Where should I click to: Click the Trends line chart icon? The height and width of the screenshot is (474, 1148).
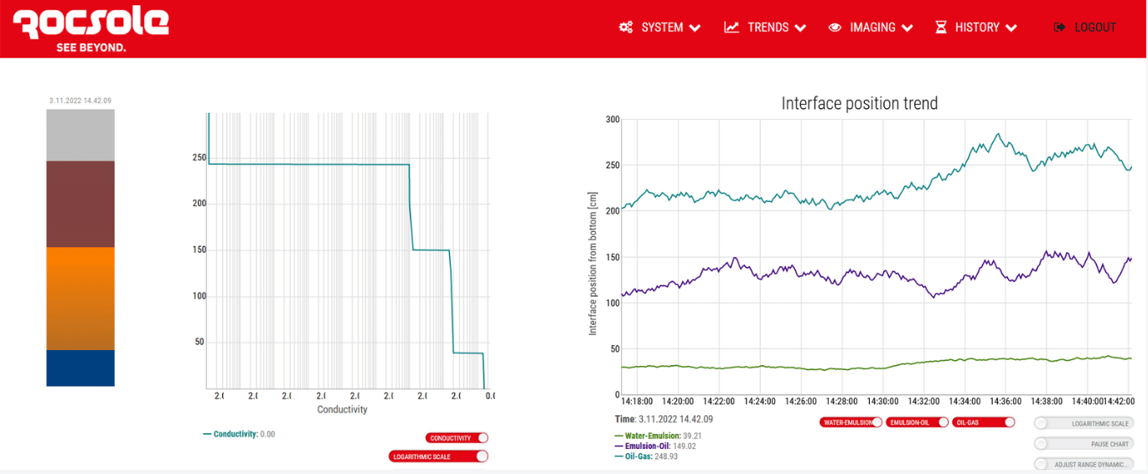point(732,28)
